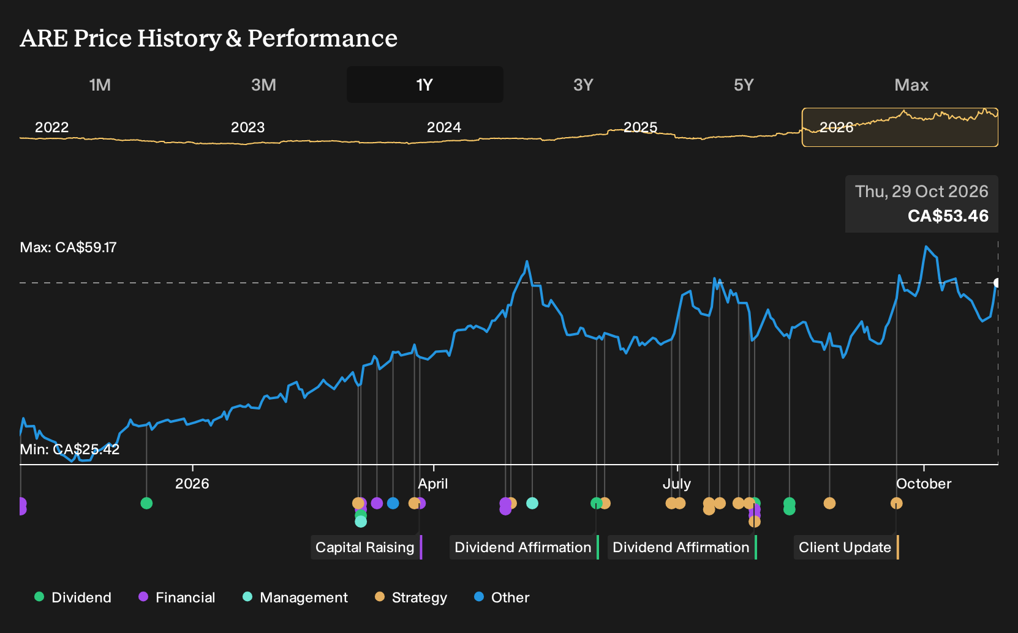Show the Max price history
The width and height of the screenshot is (1018, 633).
[911, 84]
